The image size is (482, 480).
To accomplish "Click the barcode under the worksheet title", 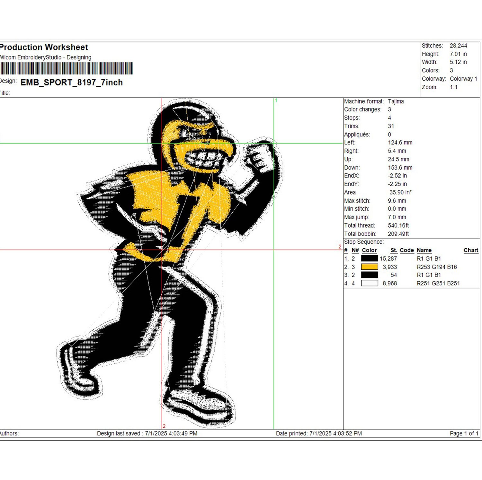I will (x=66, y=69).
